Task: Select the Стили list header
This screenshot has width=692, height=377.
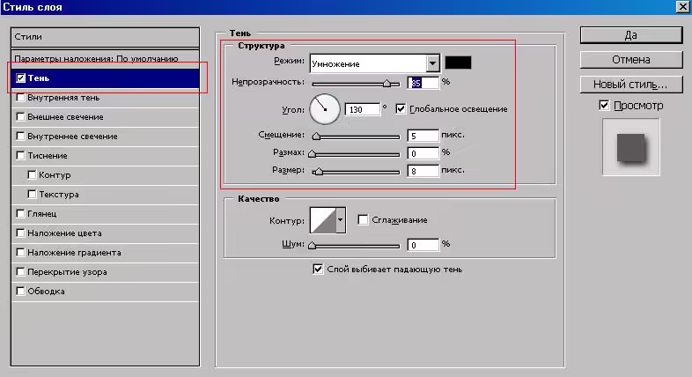Action: (x=105, y=37)
